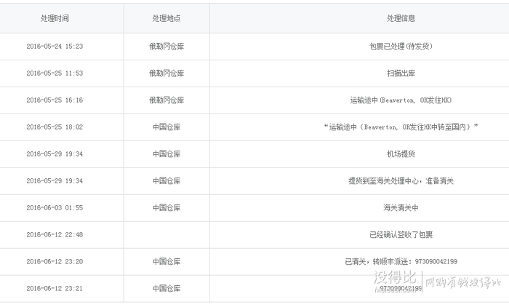Click the 没得比 watermark logo
The image size is (509, 307).
click(x=395, y=278)
